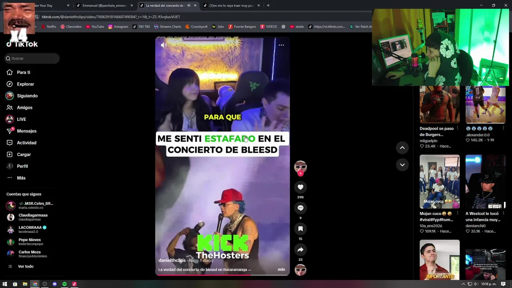Open Instagram bookmark
The height and width of the screenshot is (288, 512).
point(118,27)
